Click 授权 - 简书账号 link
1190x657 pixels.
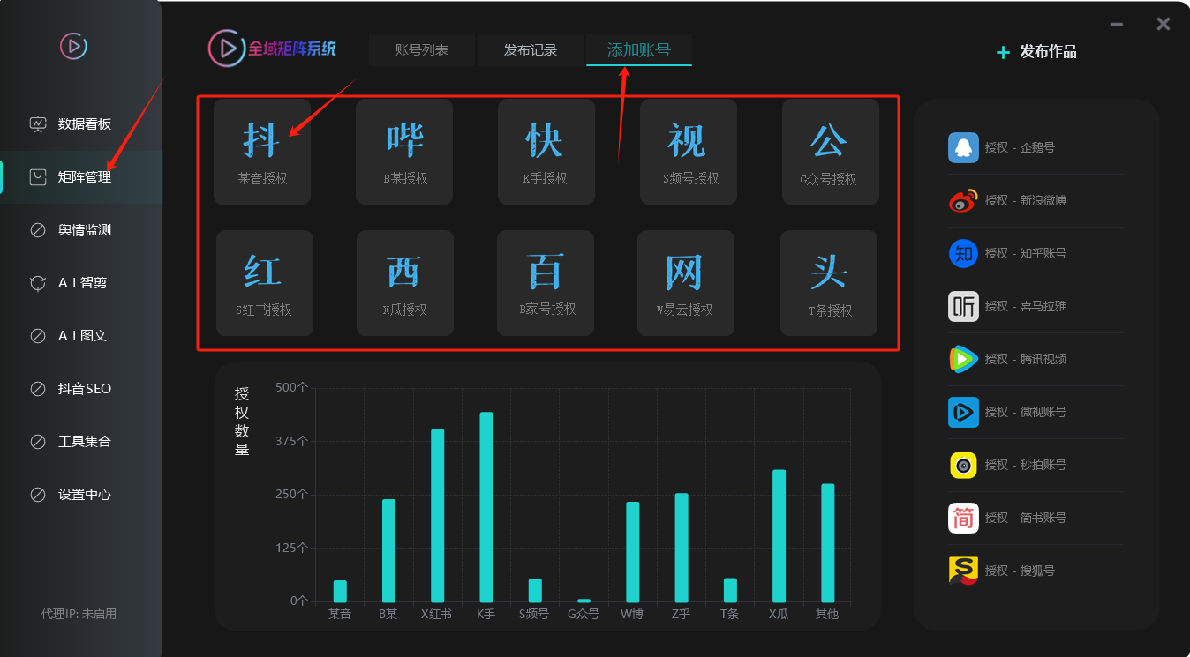1026,518
